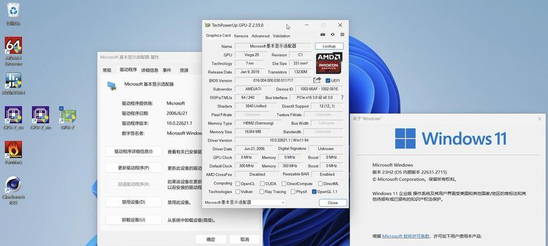Toggle the OpenGL 1.1 checkbox
548x246 pixels.
(314, 192)
